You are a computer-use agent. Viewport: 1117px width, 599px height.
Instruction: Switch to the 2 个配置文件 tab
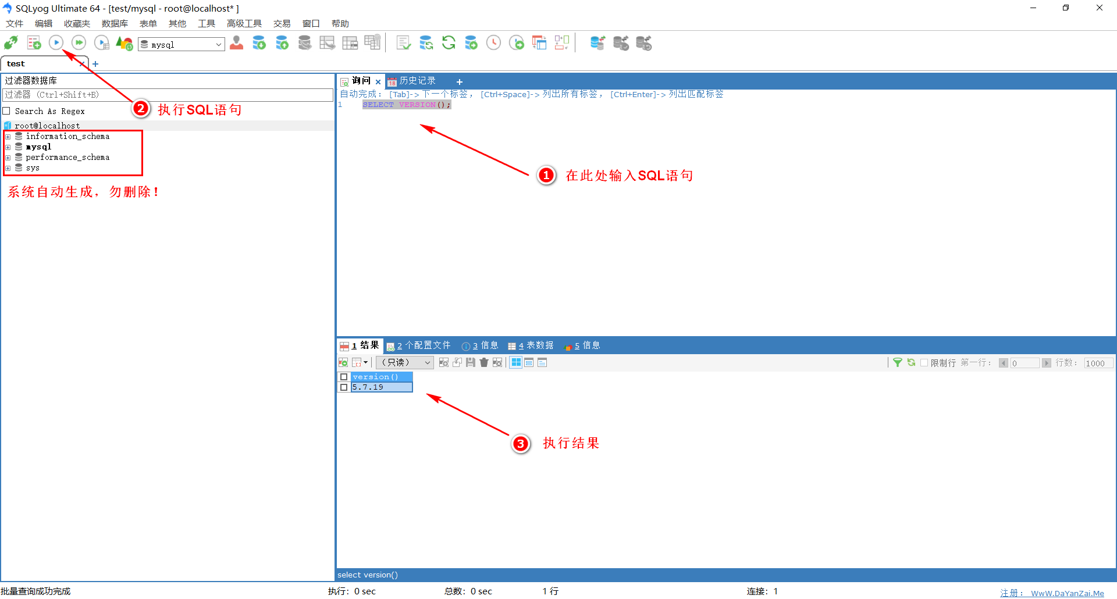(419, 345)
